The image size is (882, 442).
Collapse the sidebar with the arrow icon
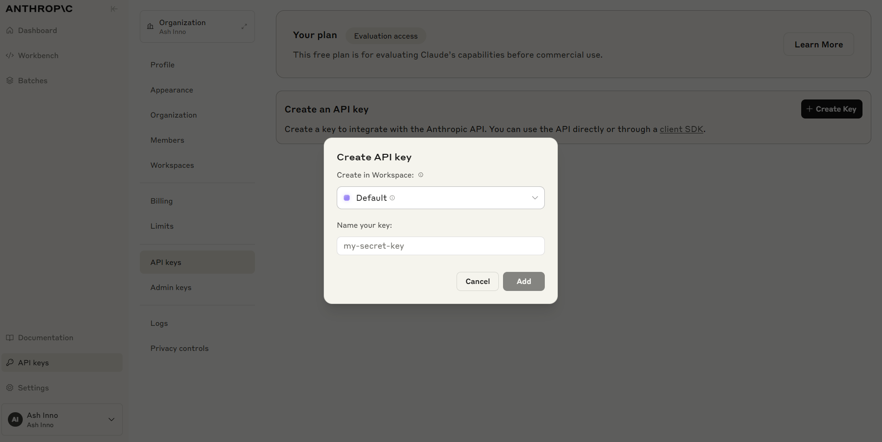click(x=114, y=9)
